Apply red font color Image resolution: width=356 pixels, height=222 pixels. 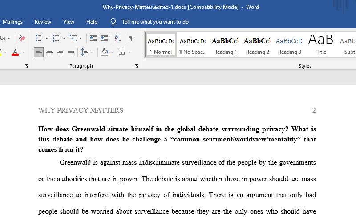[15, 52]
